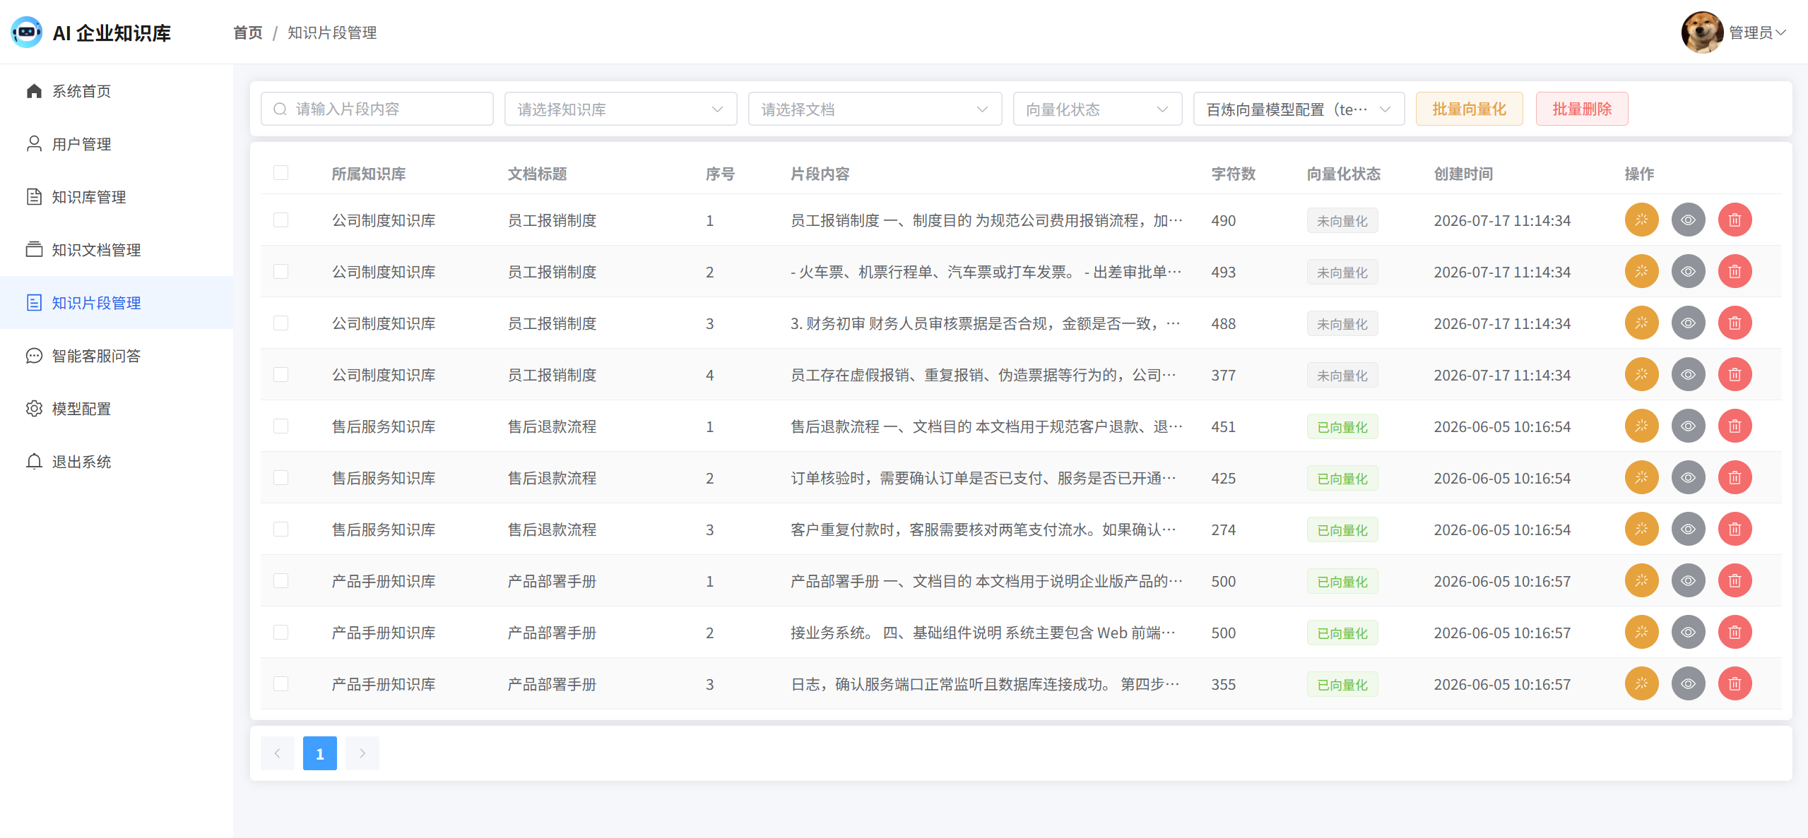
Task: Click 知识片段管理 in the breadcrumb
Action: (x=332, y=32)
